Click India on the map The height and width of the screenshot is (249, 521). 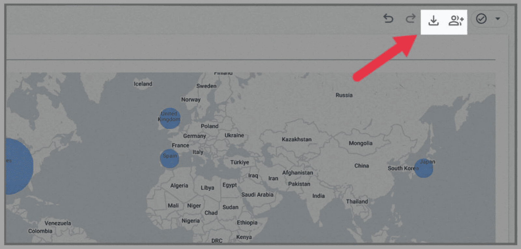pos(318,196)
